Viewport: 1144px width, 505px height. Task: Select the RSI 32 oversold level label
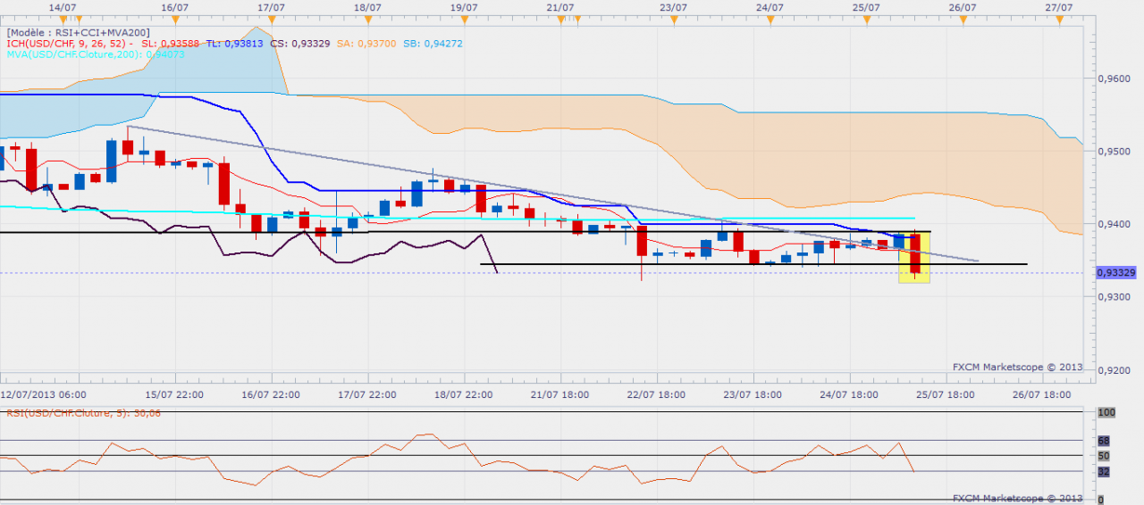point(1103,472)
